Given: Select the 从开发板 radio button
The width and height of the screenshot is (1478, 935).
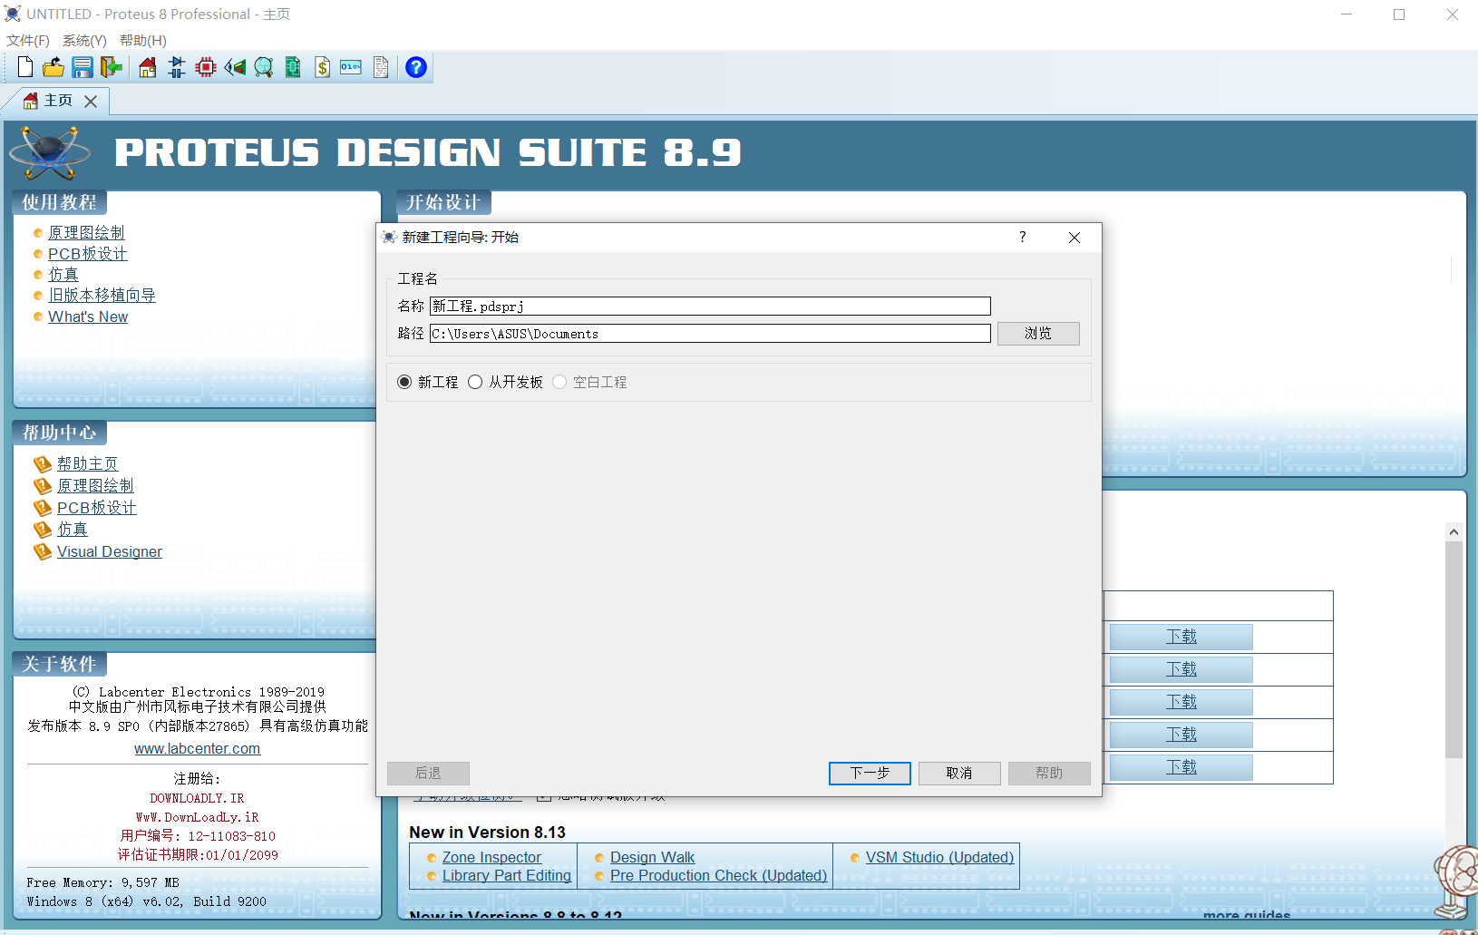Looking at the screenshot, I should tap(475, 382).
